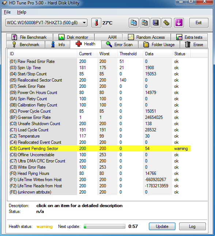Switch to the Erase tab
The width and height of the screenshot is (215, 236).
[x=194, y=45]
